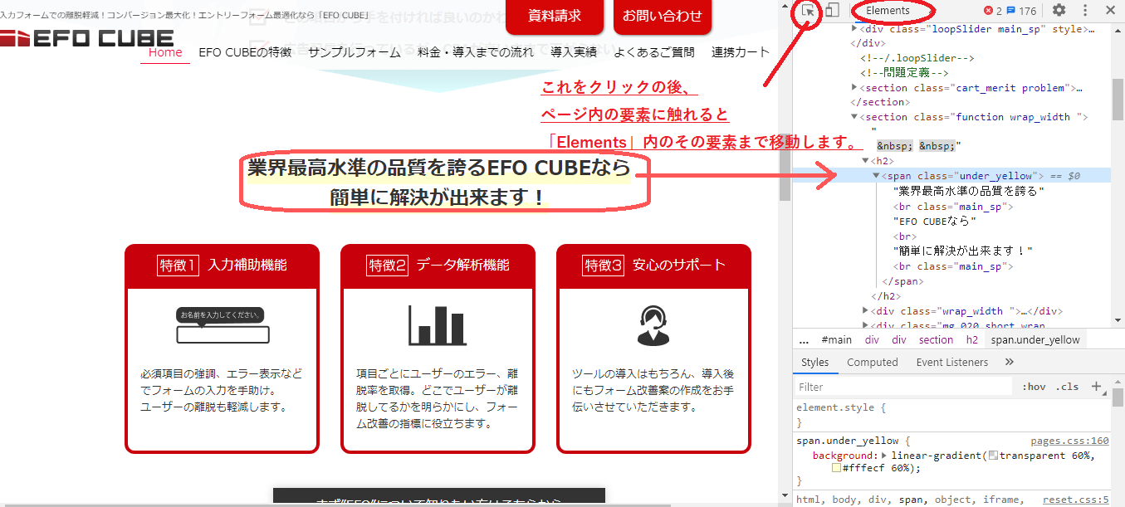Open the pages.css:160 source link
Image resolution: width=1125 pixels, height=507 pixels.
pyautogui.click(x=1069, y=441)
